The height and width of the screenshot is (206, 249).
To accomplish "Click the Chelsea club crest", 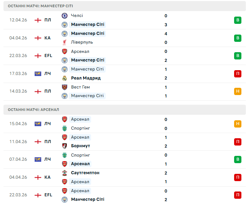I will tap(64, 16).
